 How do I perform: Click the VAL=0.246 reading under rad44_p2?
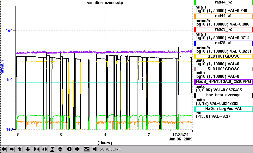[238, 11]
